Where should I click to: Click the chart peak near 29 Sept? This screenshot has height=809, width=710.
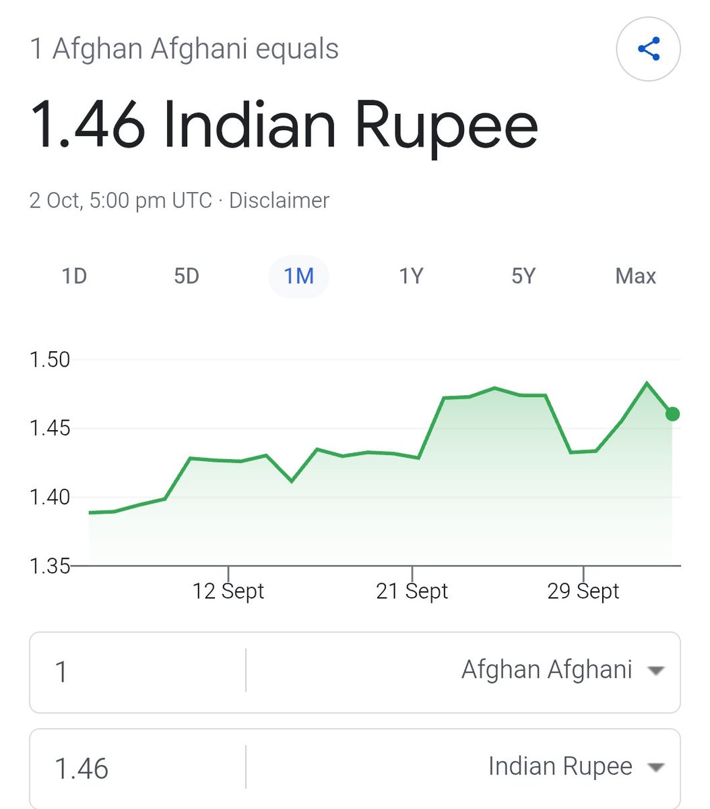647,384
